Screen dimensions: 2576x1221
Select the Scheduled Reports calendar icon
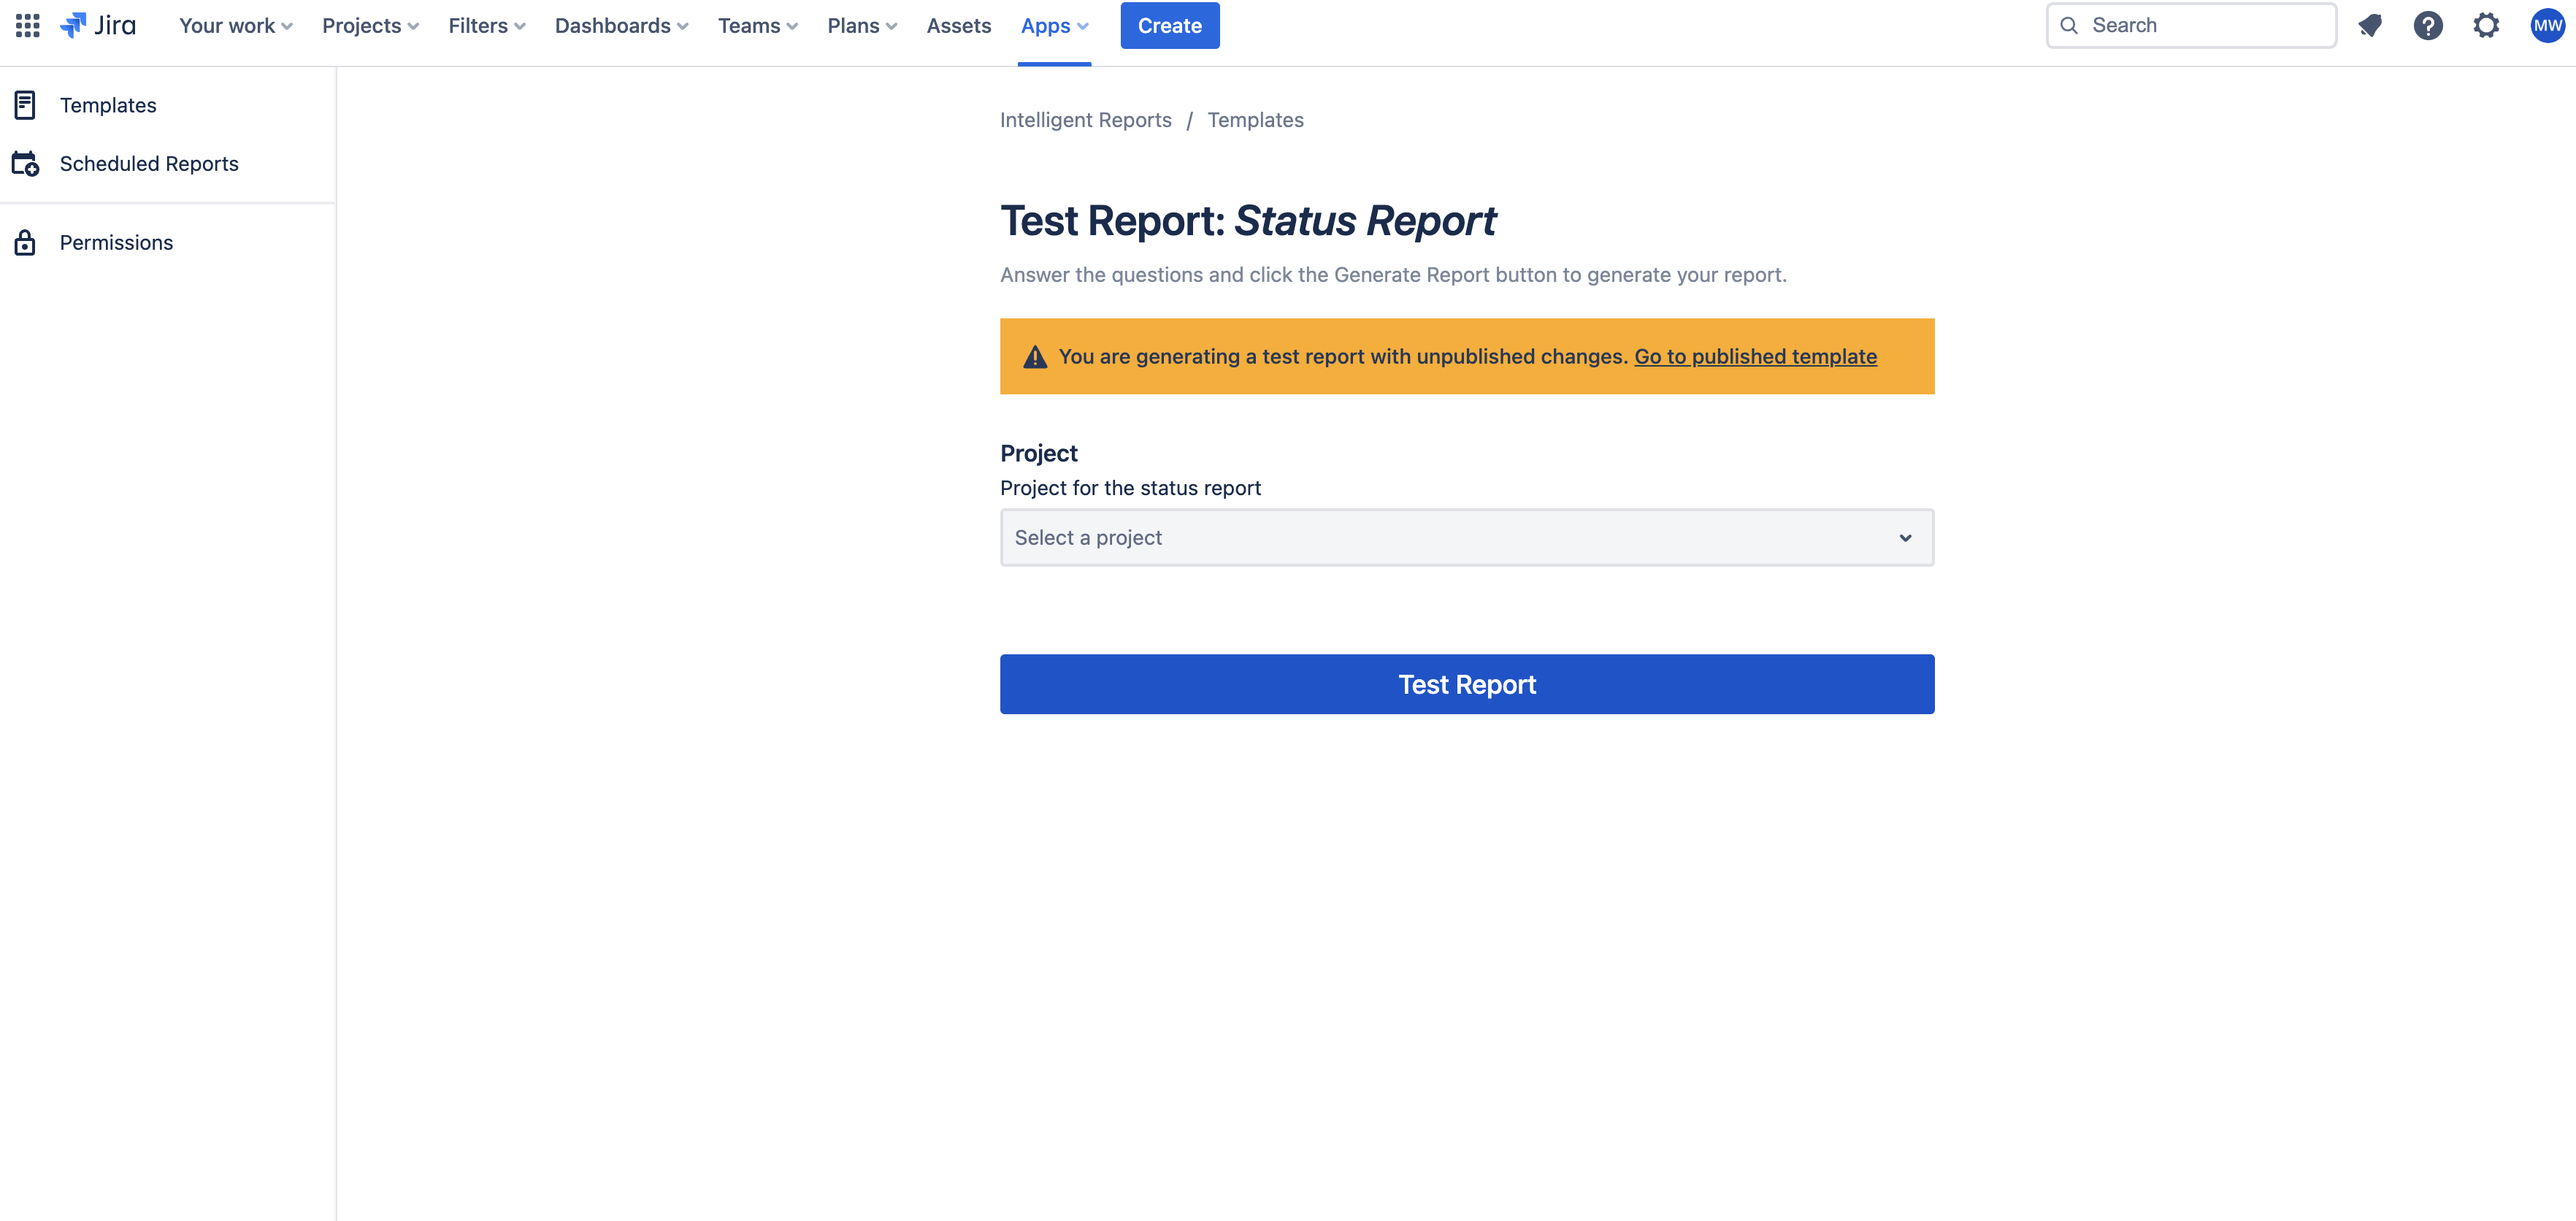(x=26, y=163)
